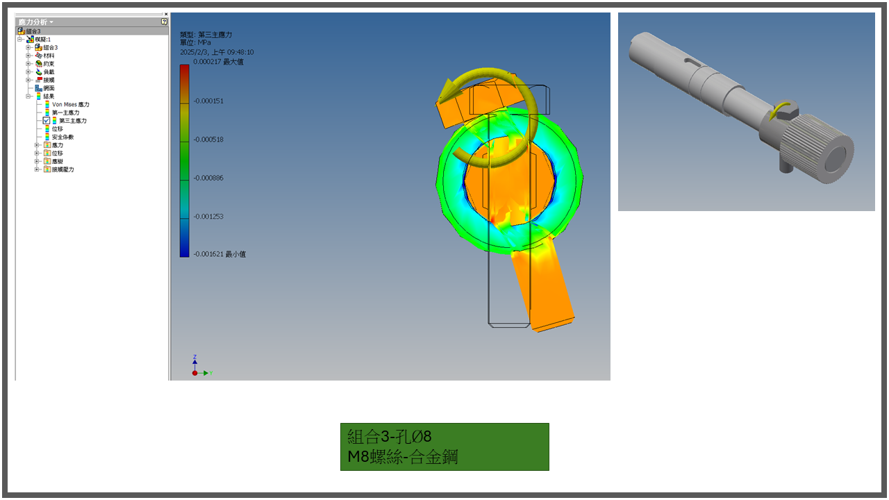Screen dimensions: 889x500
Task: Click the 3D shaft assembly thumbnail image
Action: tap(746, 112)
